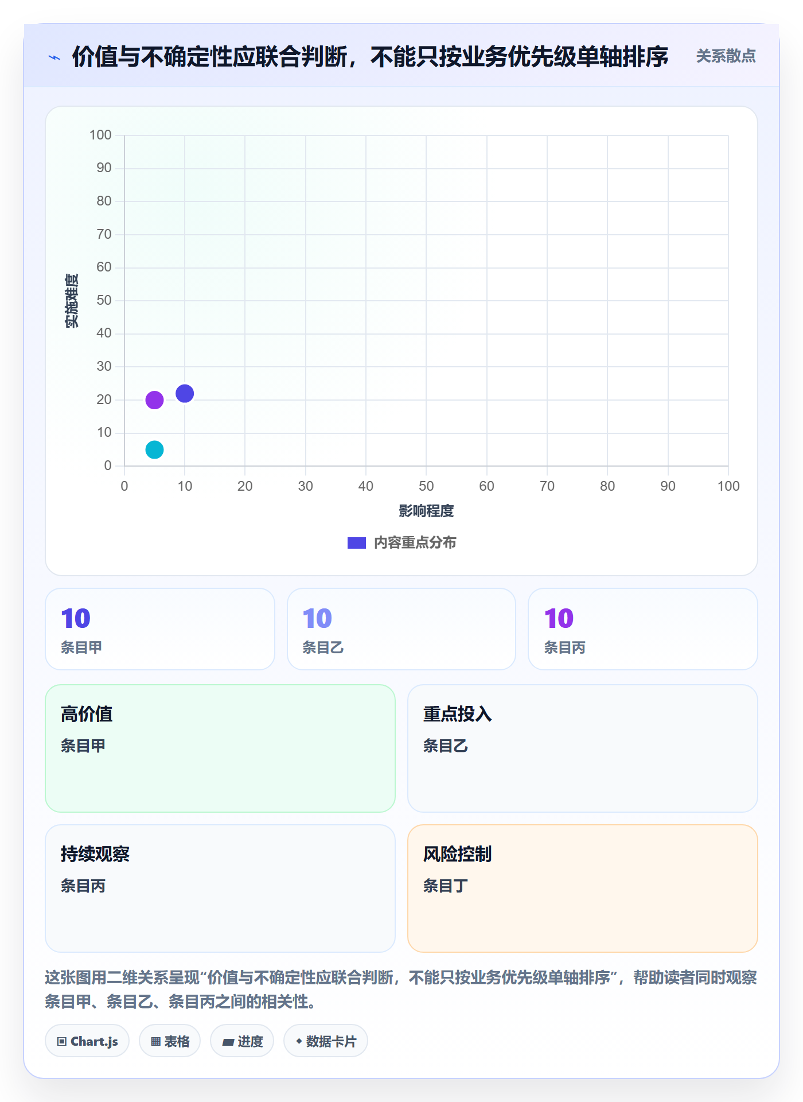The width and height of the screenshot is (803, 1102).
Task: Click the lightning bolt icon in header
Action: pyautogui.click(x=54, y=57)
